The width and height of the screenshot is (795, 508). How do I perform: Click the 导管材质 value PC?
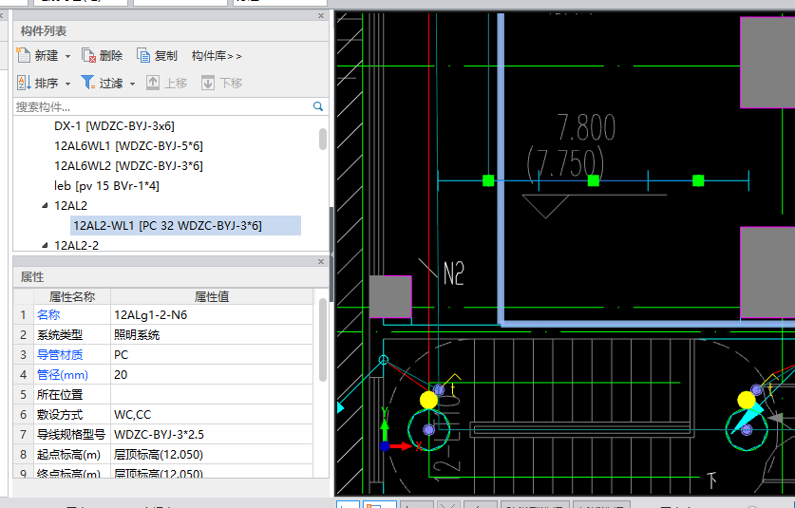point(212,355)
